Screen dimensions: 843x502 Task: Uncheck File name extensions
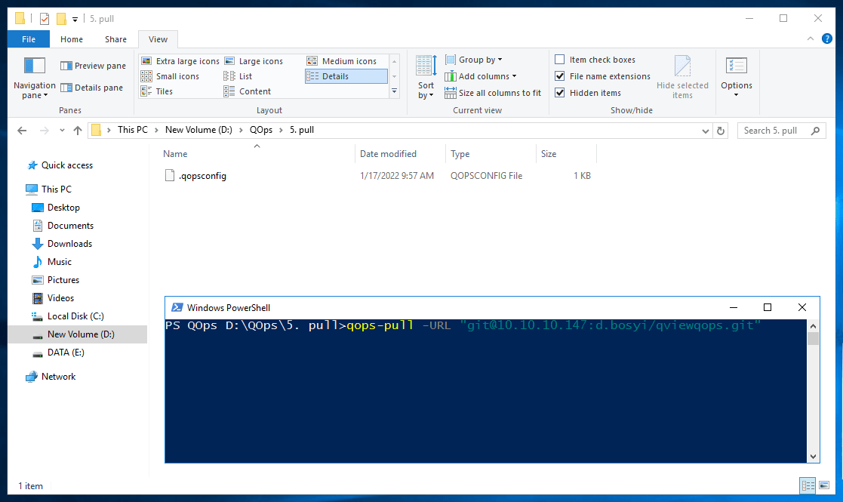[560, 76]
